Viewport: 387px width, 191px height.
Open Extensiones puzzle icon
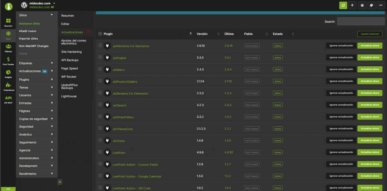click(8, 87)
